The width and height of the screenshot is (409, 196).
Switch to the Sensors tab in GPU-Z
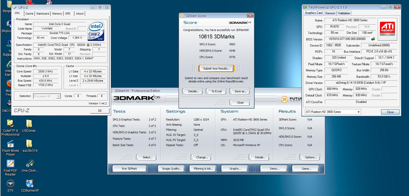point(330,13)
